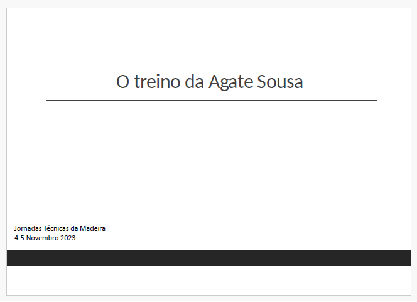The height and width of the screenshot is (302, 417).
Task: Click the year "2023" in the date line
Action: click(68, 238)
